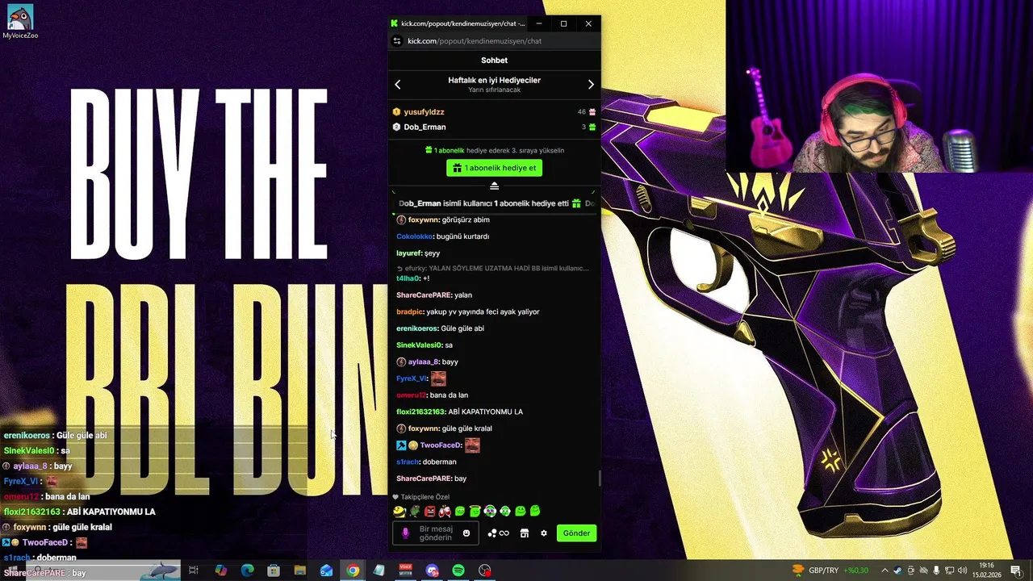Click username foxywnn saying görüşürz abim
Image resolution: width=1033 pixels, height=581 pixels.
[424, 219]
